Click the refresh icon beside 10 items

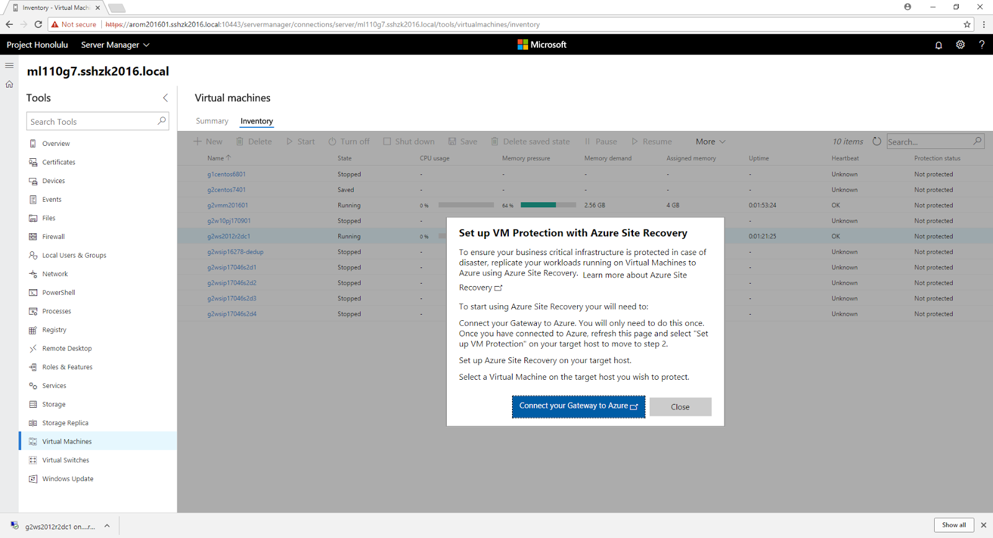(x=877, y=141)
